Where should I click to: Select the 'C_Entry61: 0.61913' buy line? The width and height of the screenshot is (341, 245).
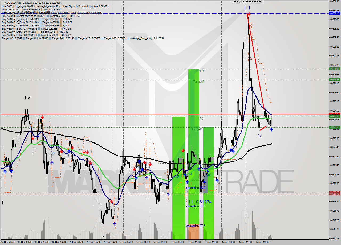(x=37, y=22)
